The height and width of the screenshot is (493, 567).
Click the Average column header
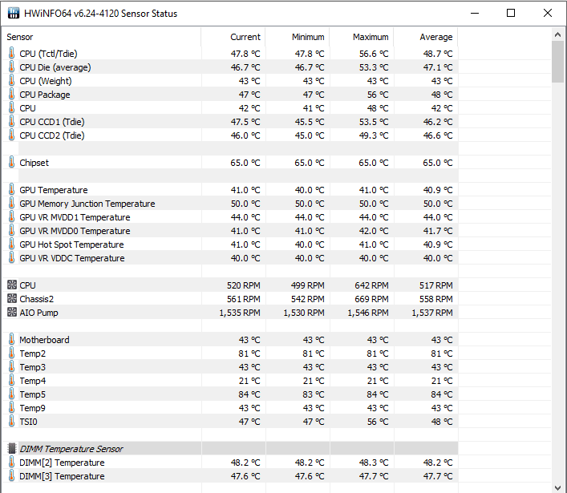click(426, 37)
